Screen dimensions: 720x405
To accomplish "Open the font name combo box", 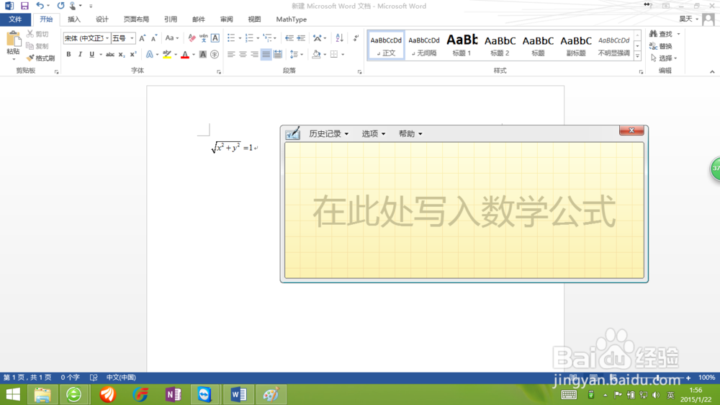I will point(87,38).
